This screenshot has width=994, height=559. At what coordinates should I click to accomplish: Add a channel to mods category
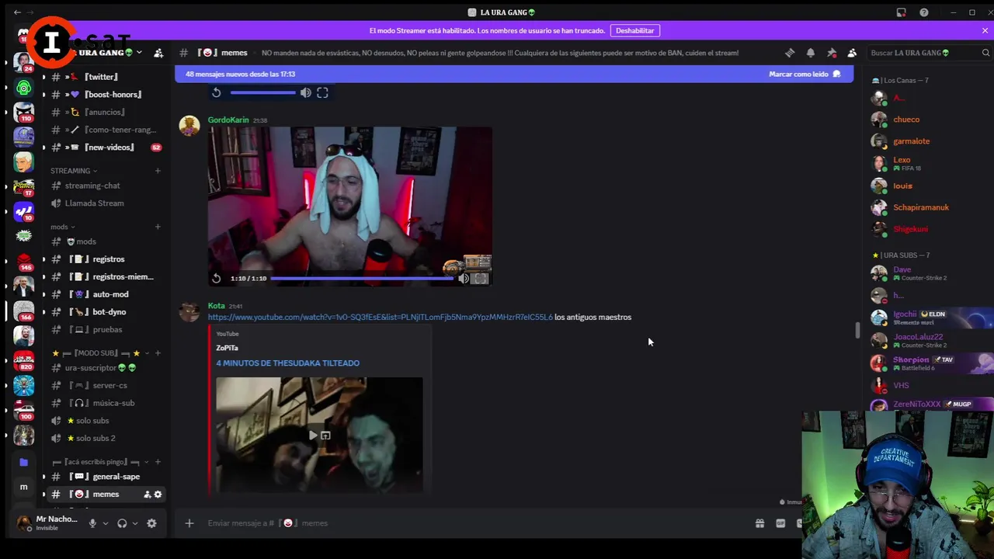click(x=158, y=227)
